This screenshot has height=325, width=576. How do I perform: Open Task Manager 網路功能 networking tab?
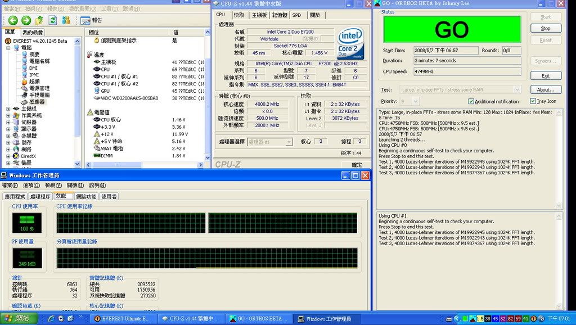(x=86, y=196)
